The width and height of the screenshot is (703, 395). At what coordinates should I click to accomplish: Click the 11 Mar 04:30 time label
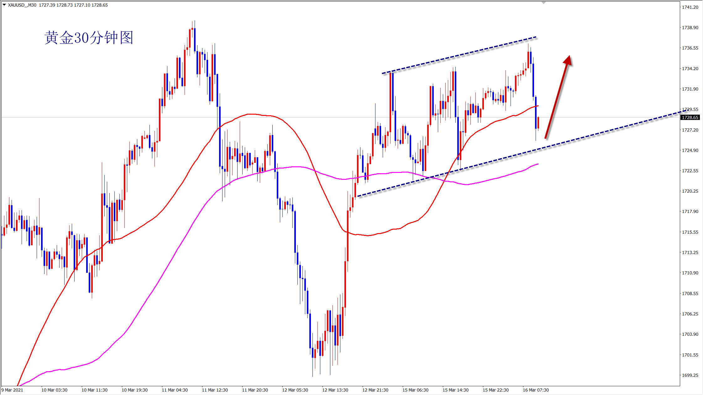pos(175,390)
